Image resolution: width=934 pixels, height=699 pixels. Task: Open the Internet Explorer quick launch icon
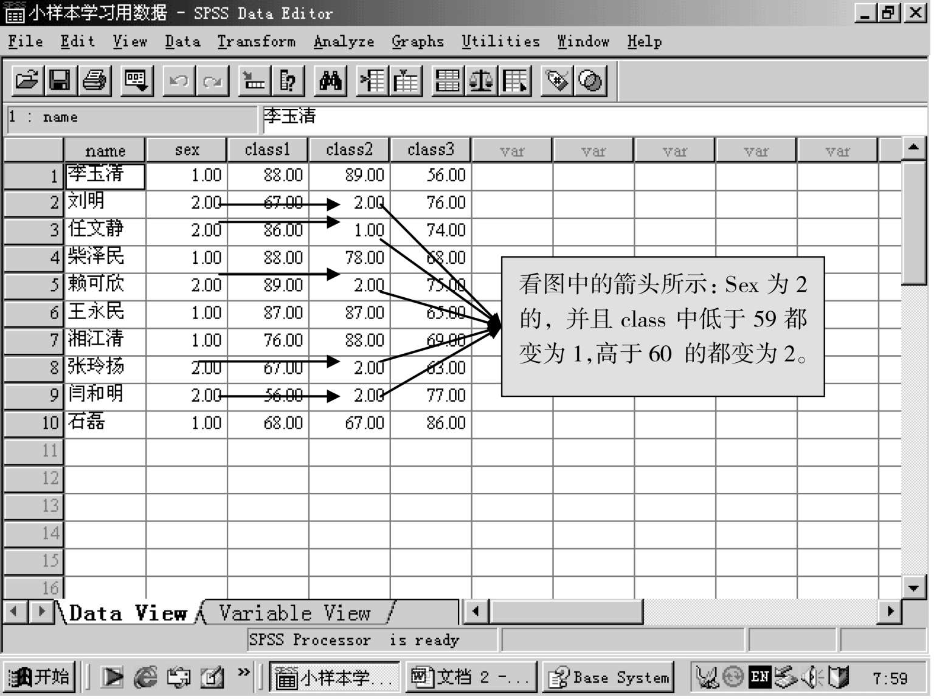(x=145, y=677)
